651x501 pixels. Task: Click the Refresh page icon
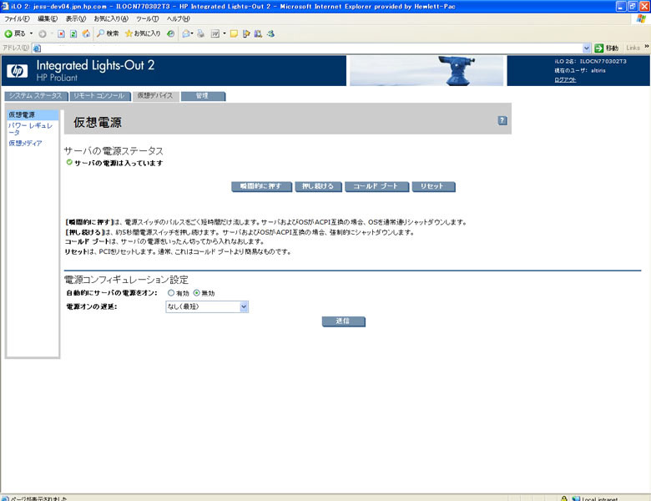(x=73, y=34)
